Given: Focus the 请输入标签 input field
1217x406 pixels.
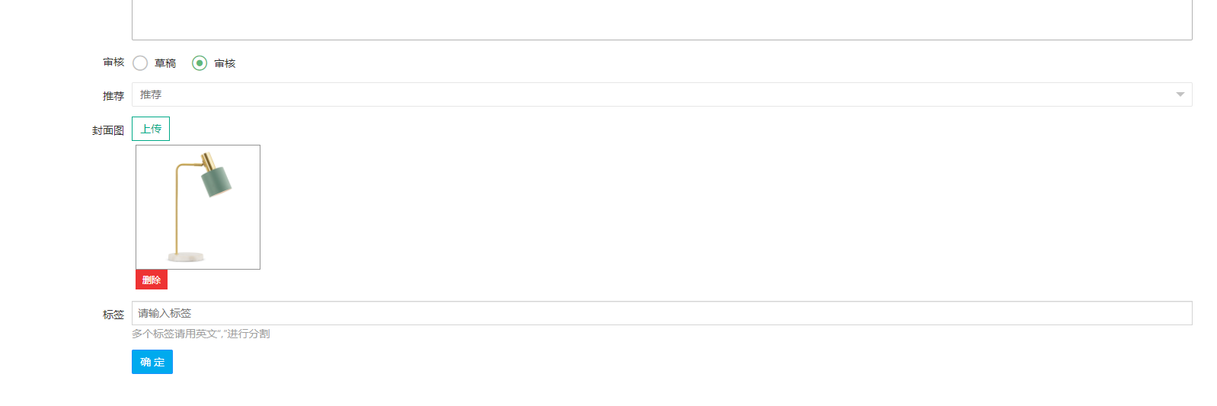Looking at the screenshot, I should [x=662, y=313].
